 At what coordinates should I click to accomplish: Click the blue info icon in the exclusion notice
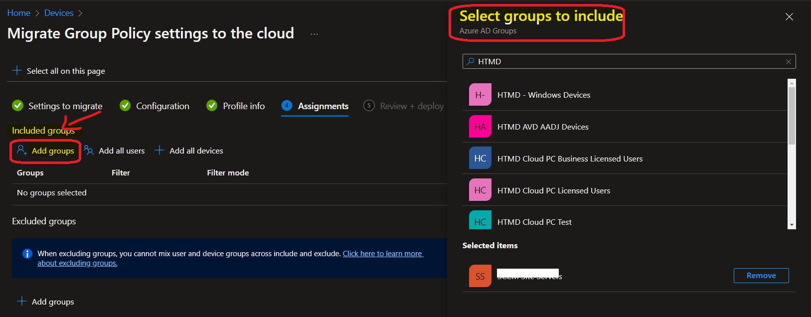pyautogui.click(x=27, y=254)
